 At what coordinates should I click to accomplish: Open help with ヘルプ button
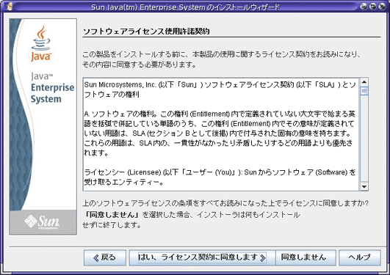coord(360,257)
